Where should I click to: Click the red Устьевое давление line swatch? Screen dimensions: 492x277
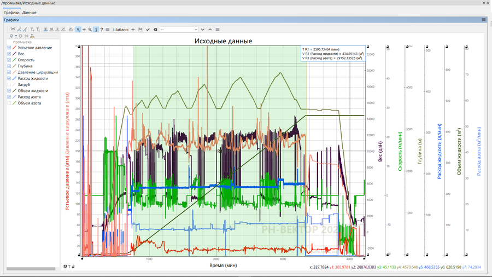(x=15, y=48)
